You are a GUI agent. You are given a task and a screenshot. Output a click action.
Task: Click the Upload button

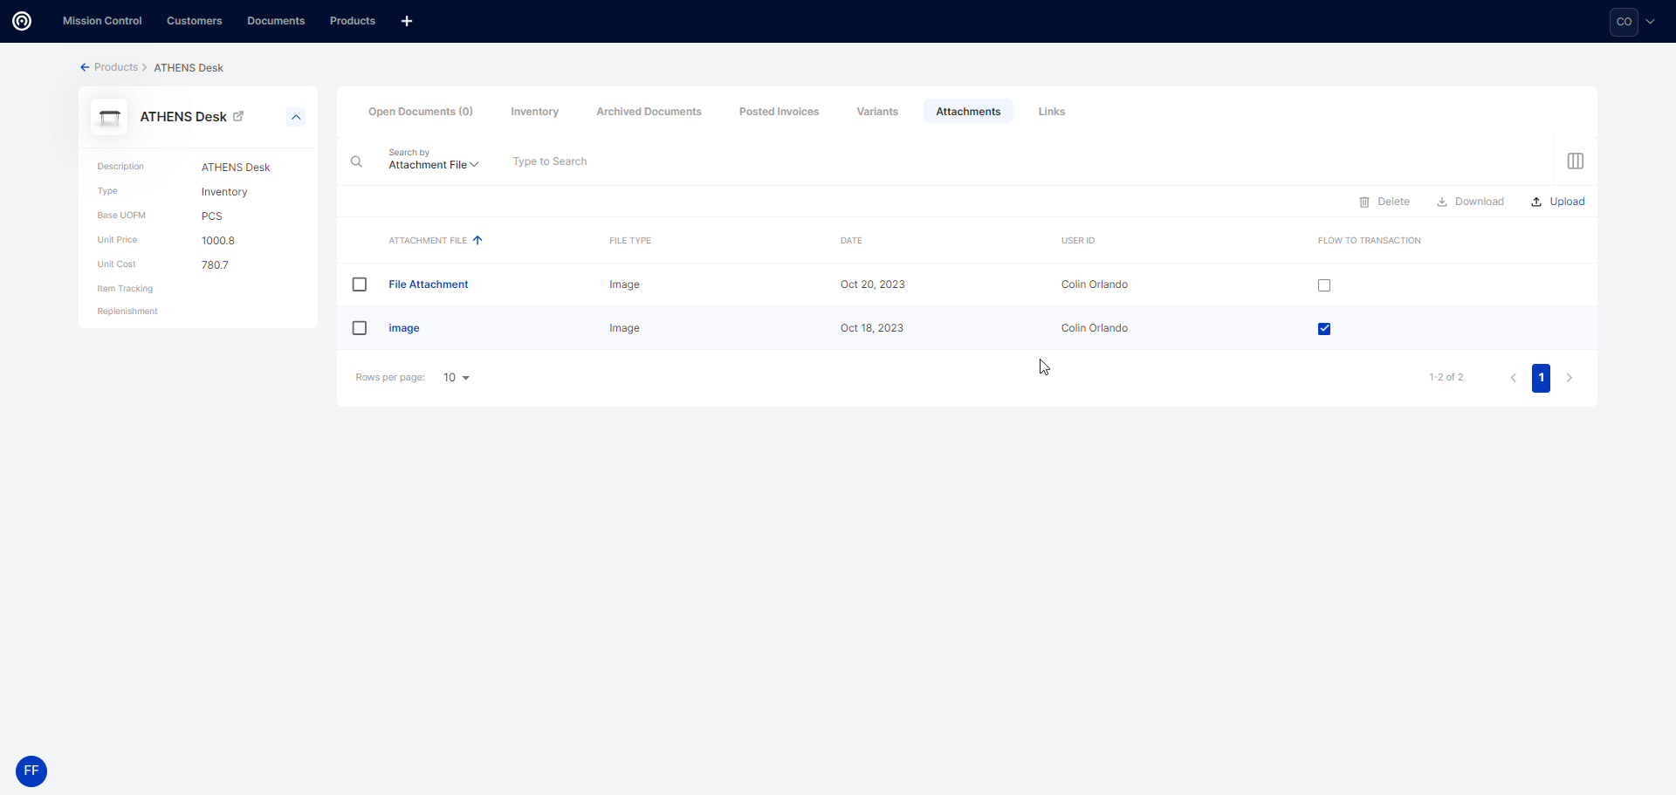pos(1558,202)
